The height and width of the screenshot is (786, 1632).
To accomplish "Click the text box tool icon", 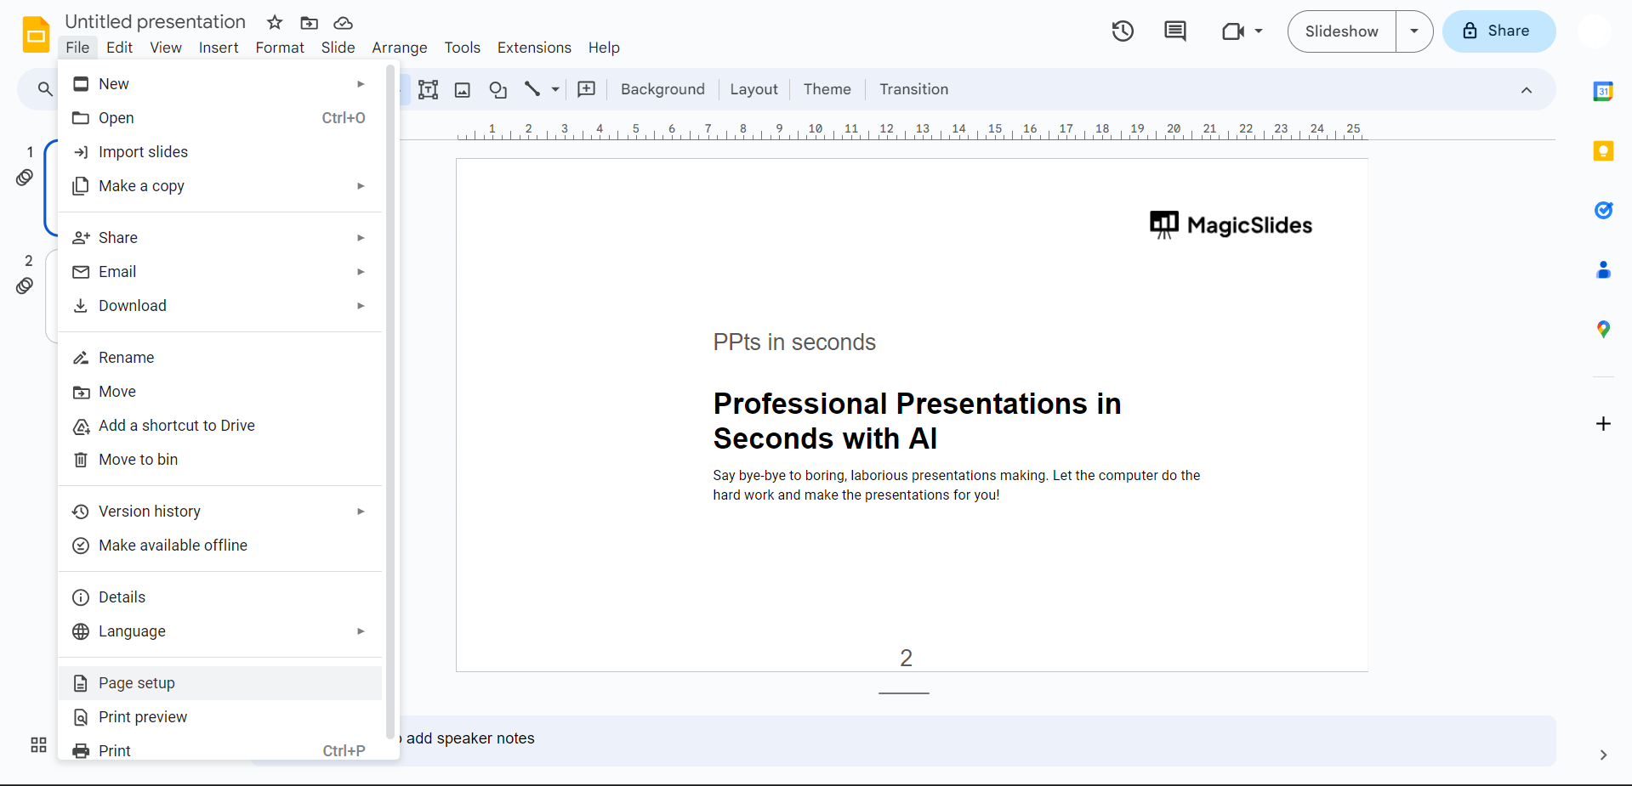I will pyautogui.click(x=428, y=89).
